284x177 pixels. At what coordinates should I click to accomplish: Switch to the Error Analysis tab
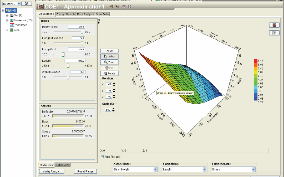click(x=85, y=14)
